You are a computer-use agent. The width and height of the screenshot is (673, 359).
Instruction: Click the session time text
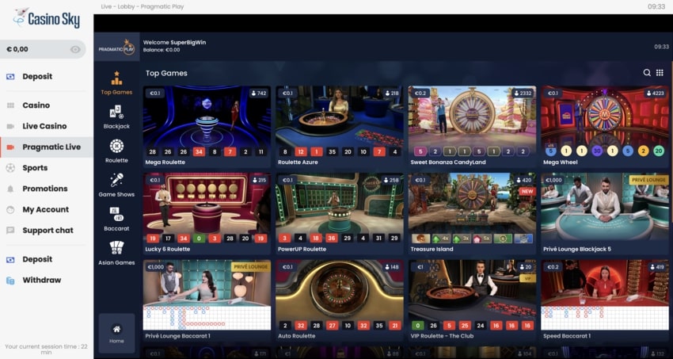pyautogui.click(x=47, y=349)
